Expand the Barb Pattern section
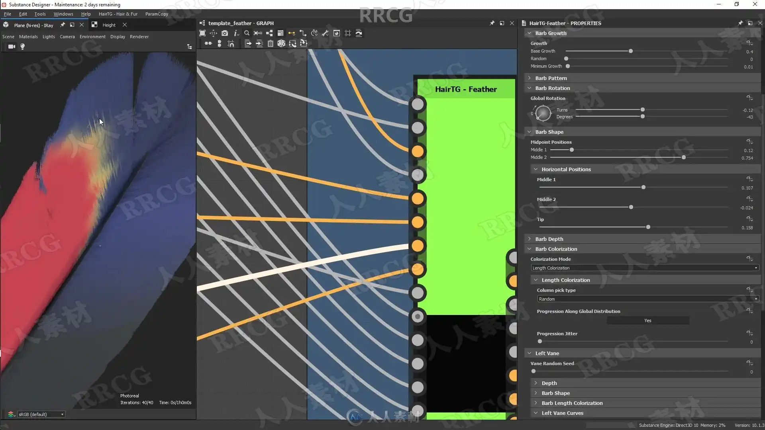 (x=551, y=78)
